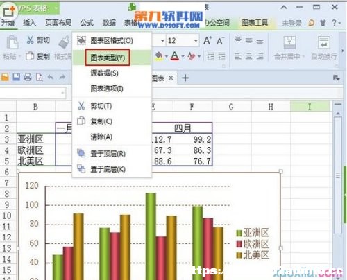
Task: Select 图表类型(Y) in context menu
Action: pos(108,58)
